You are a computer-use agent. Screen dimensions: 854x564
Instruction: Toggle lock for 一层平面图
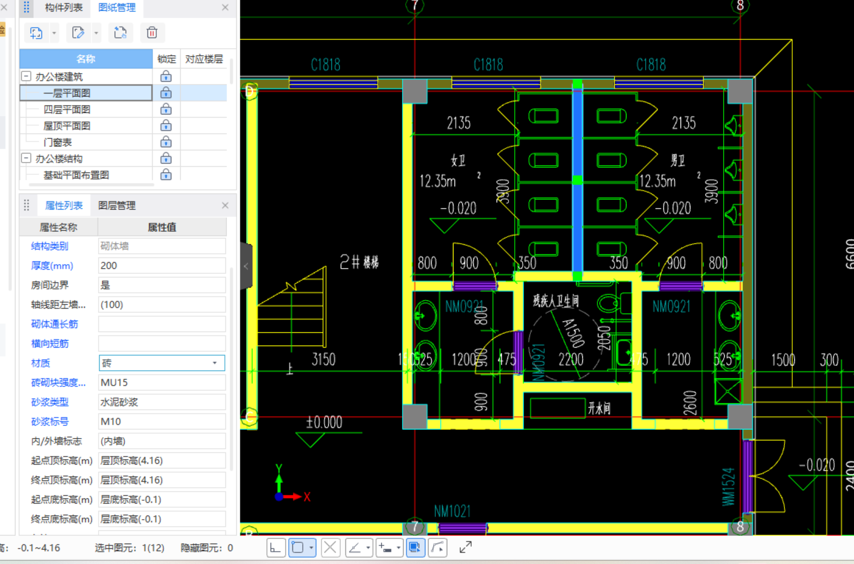pyautogui.click(x=166, y=93)
